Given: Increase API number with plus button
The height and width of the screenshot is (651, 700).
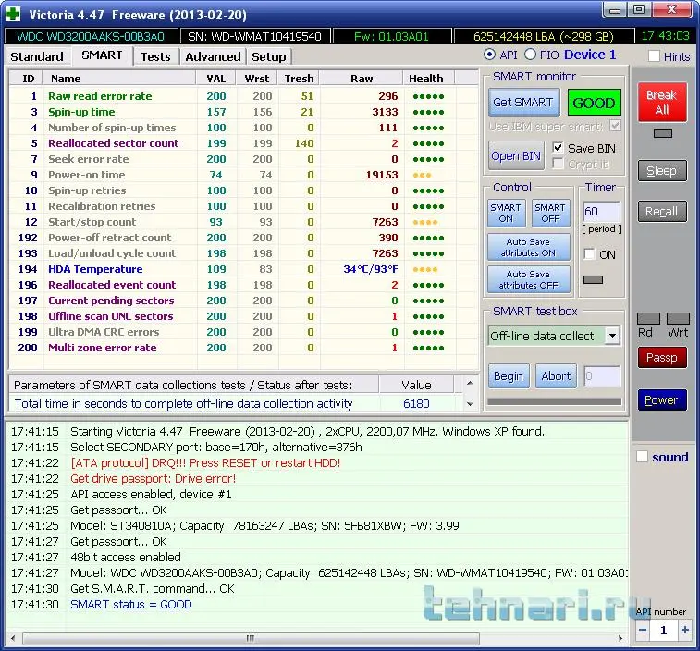Looking at the screenshot, I should tap(685, 630).
